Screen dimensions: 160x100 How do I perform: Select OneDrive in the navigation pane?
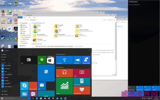point(23,46)
